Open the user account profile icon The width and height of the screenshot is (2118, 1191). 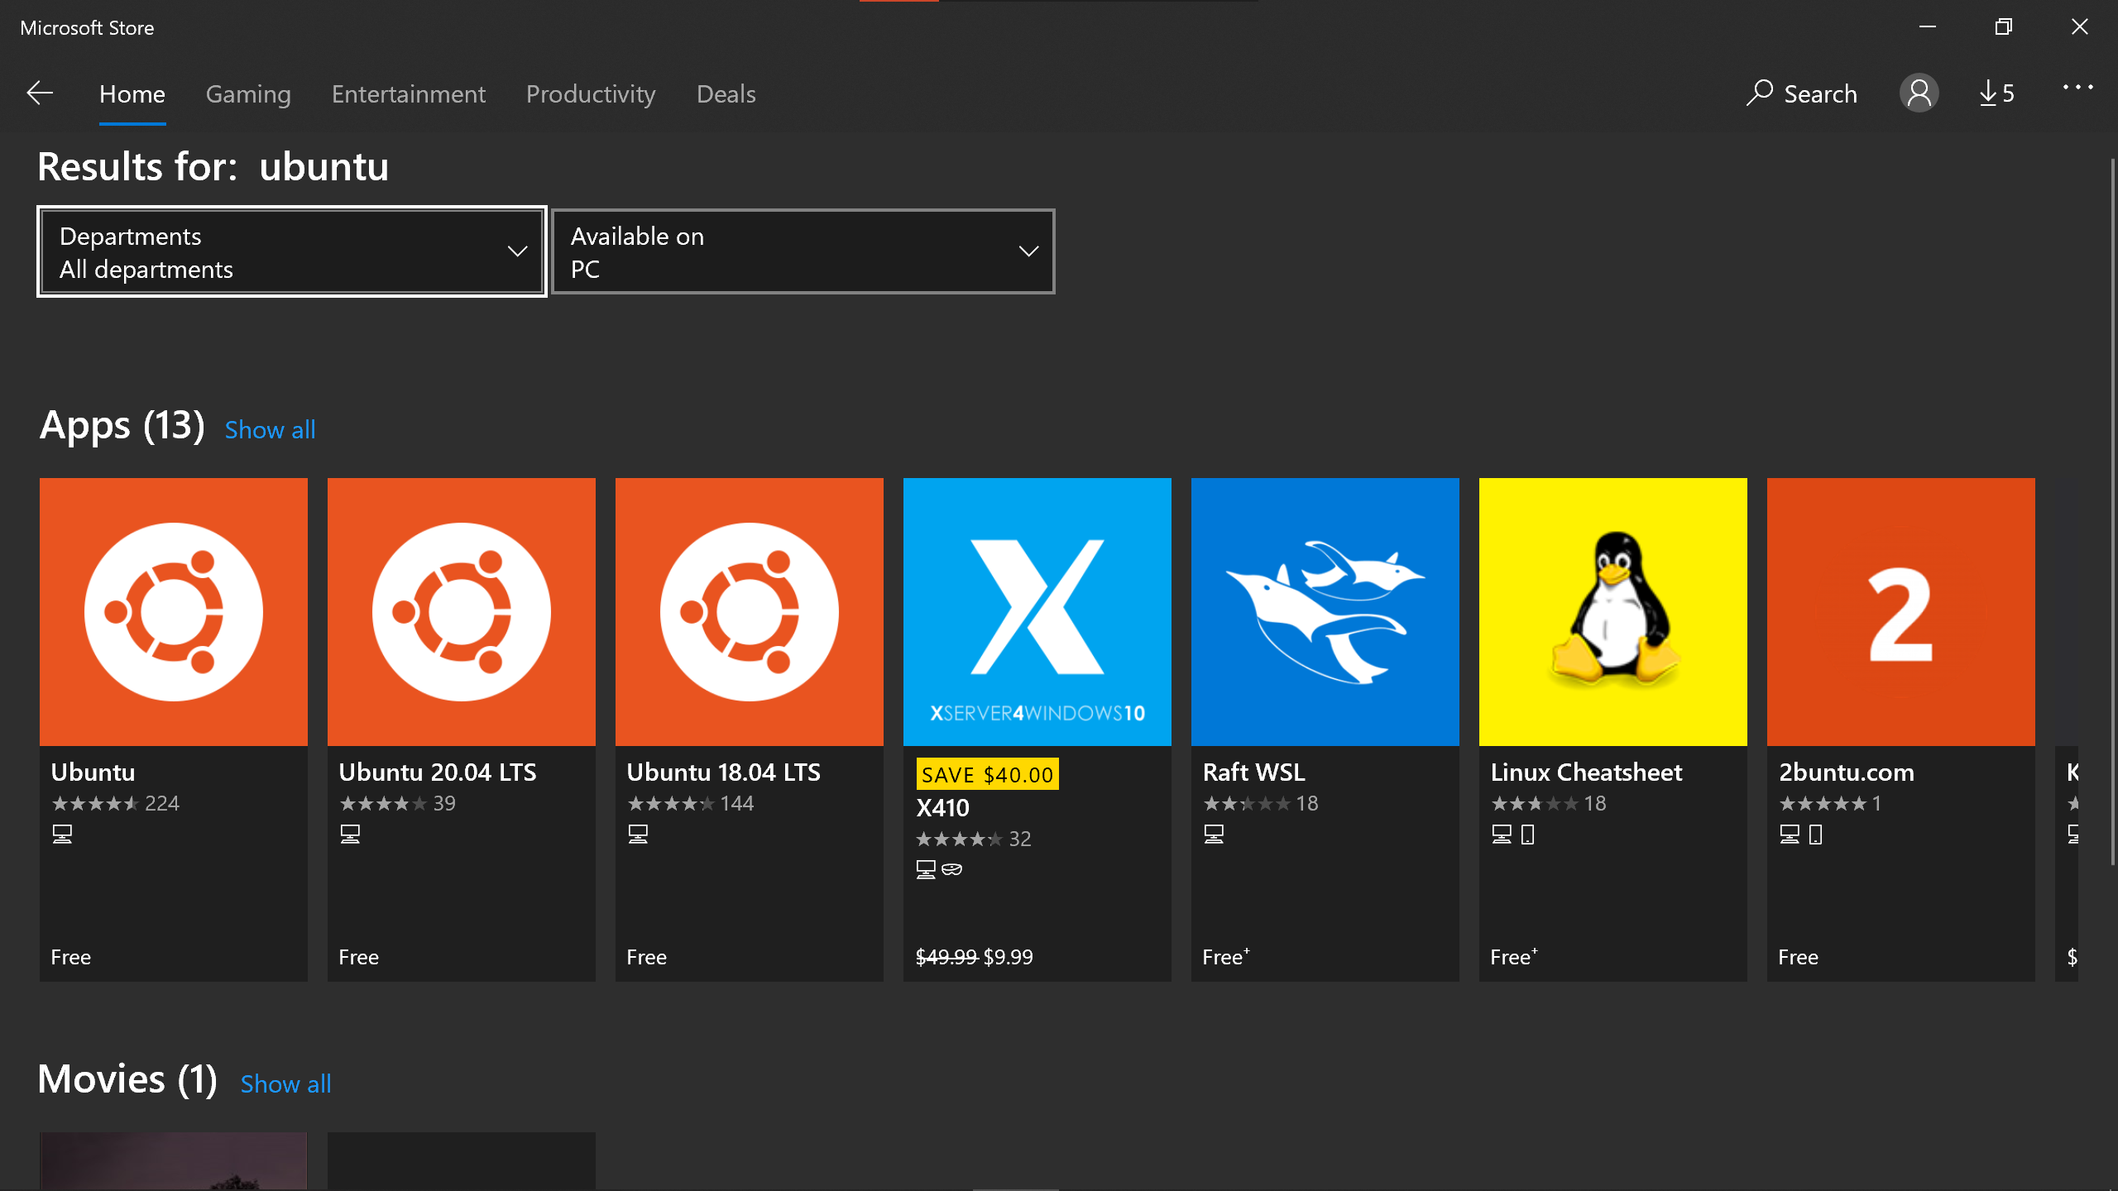click(1919, 93)
